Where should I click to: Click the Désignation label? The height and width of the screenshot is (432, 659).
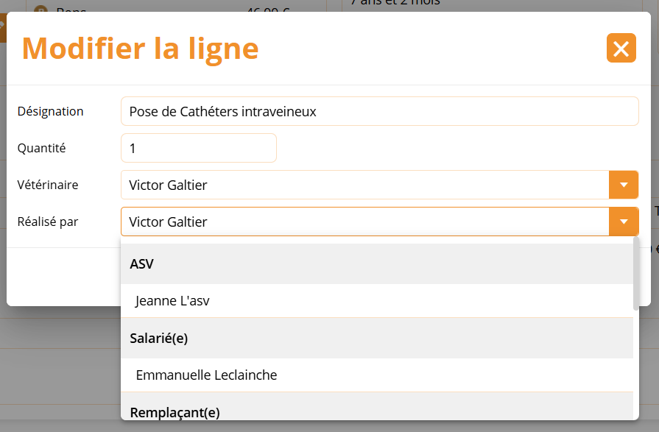click(x=51, y=112)
